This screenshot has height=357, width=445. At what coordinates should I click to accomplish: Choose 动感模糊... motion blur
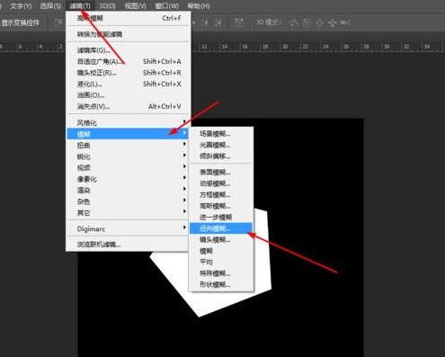[x=221, y=183]
